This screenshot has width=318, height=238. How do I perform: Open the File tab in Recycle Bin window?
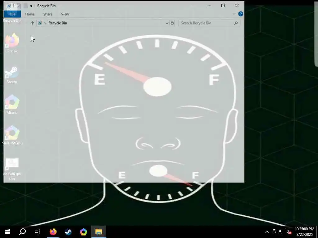(x=12, y=14)
